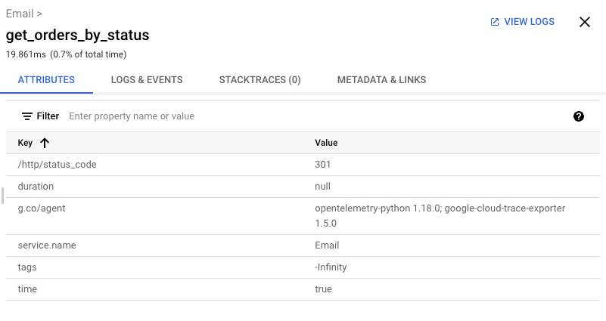Select the Attributes tab
The image size is (606, 321).
pyautogui.click(x=46, y=79)
